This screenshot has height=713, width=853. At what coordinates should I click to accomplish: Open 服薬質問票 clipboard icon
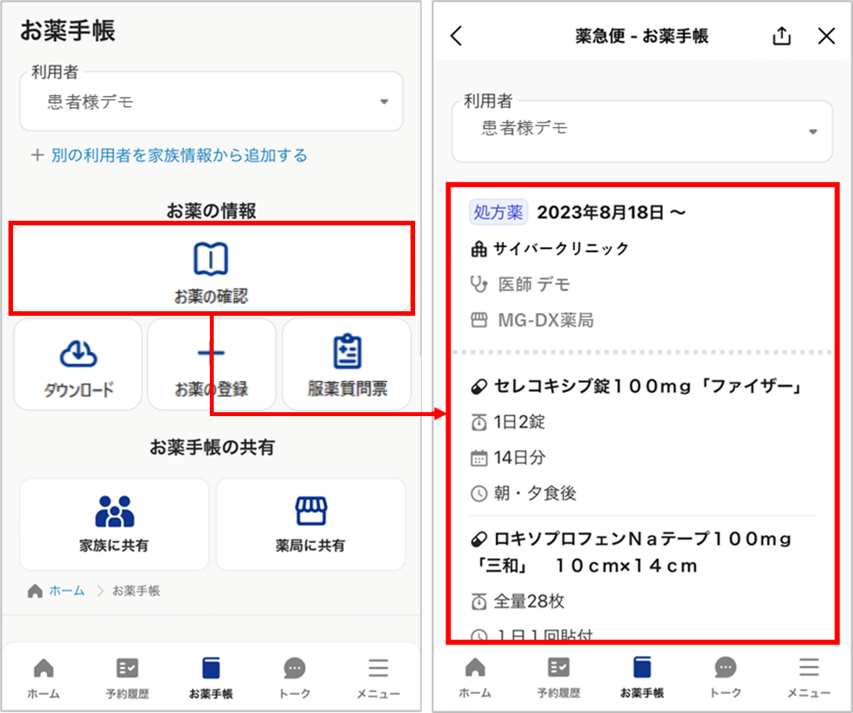347,352
